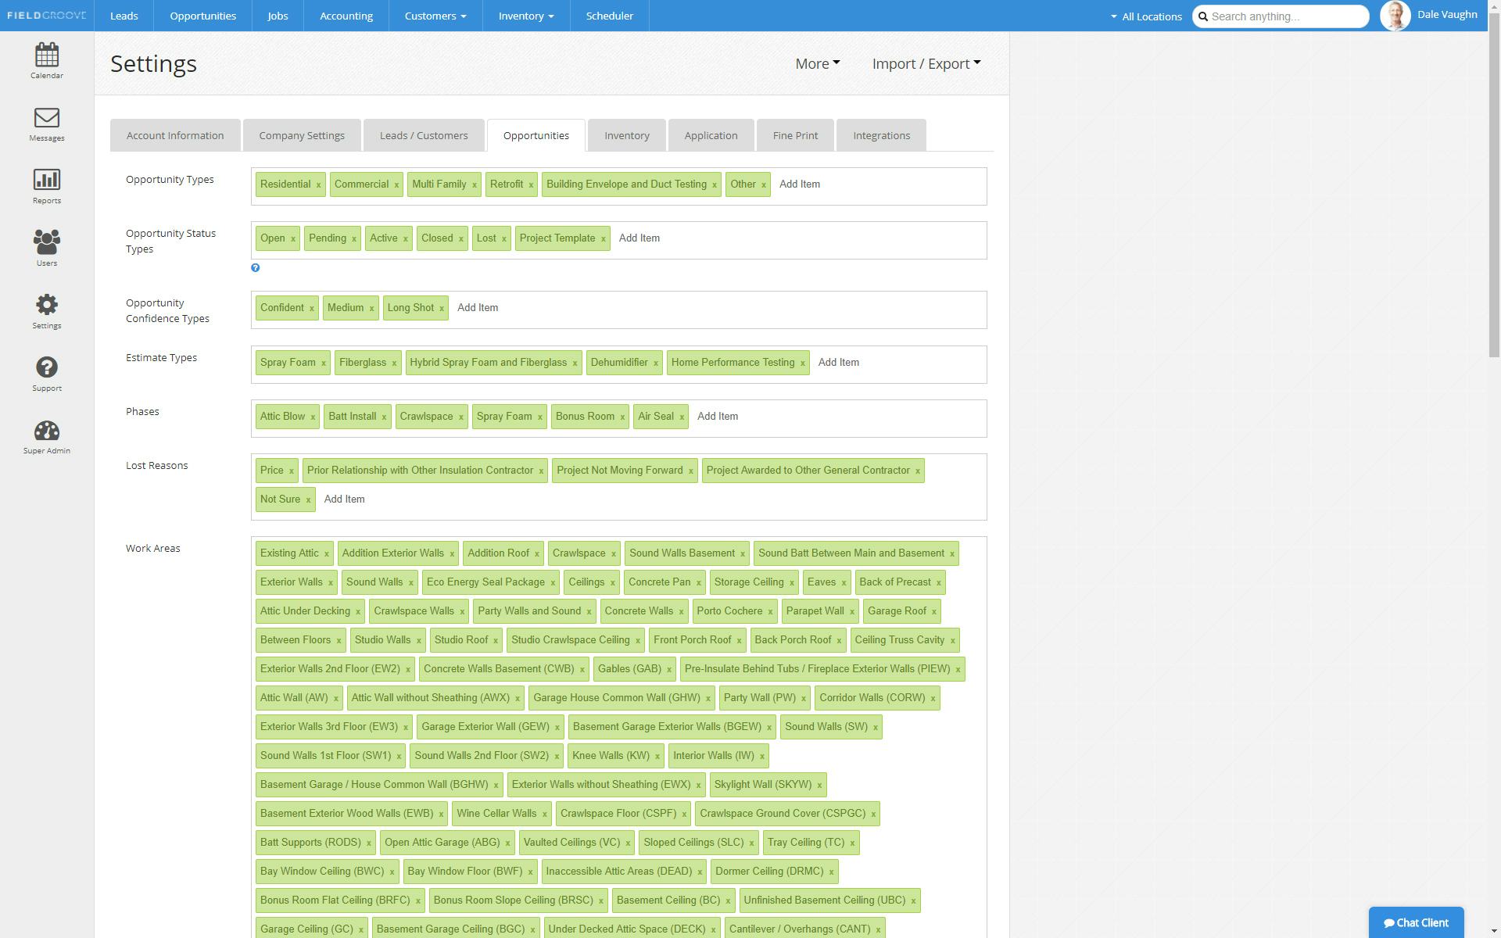1501x938 pixels.
Task: Open Messages envelope icon
Action: (x=47, y=118)
